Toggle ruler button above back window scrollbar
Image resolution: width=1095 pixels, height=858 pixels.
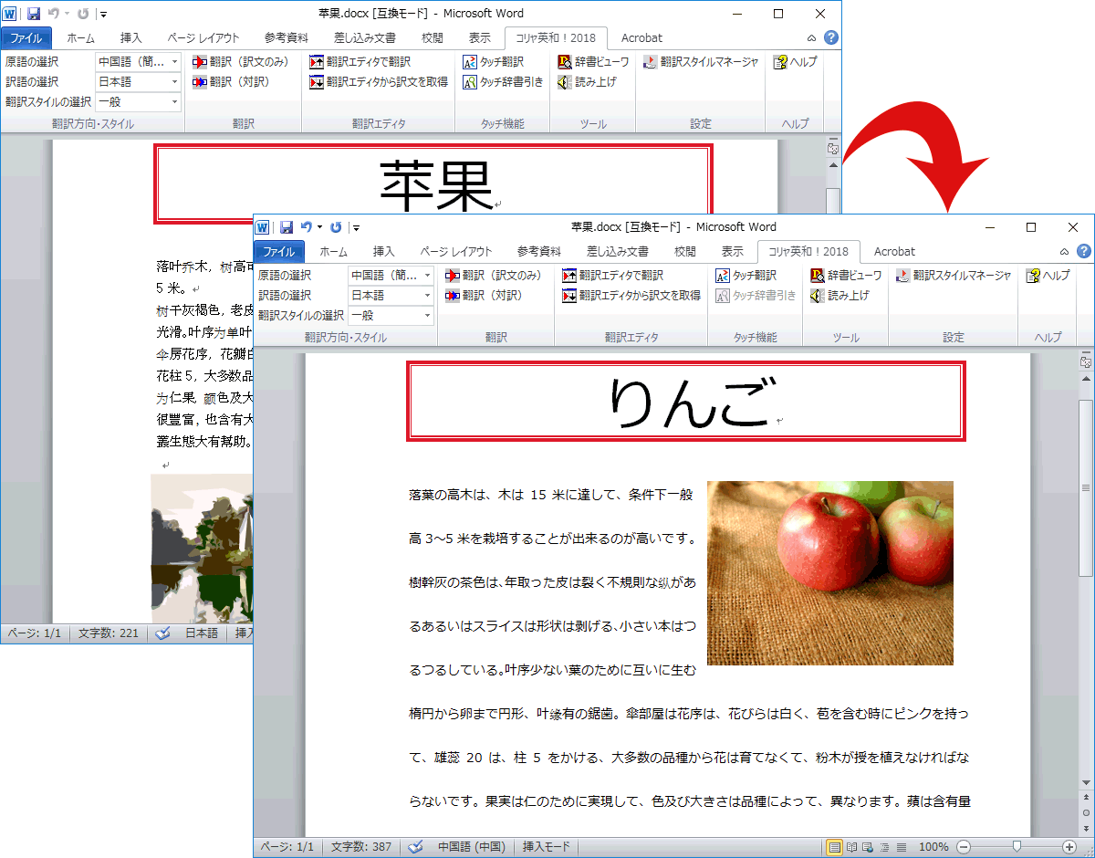[x=832, y=148]
